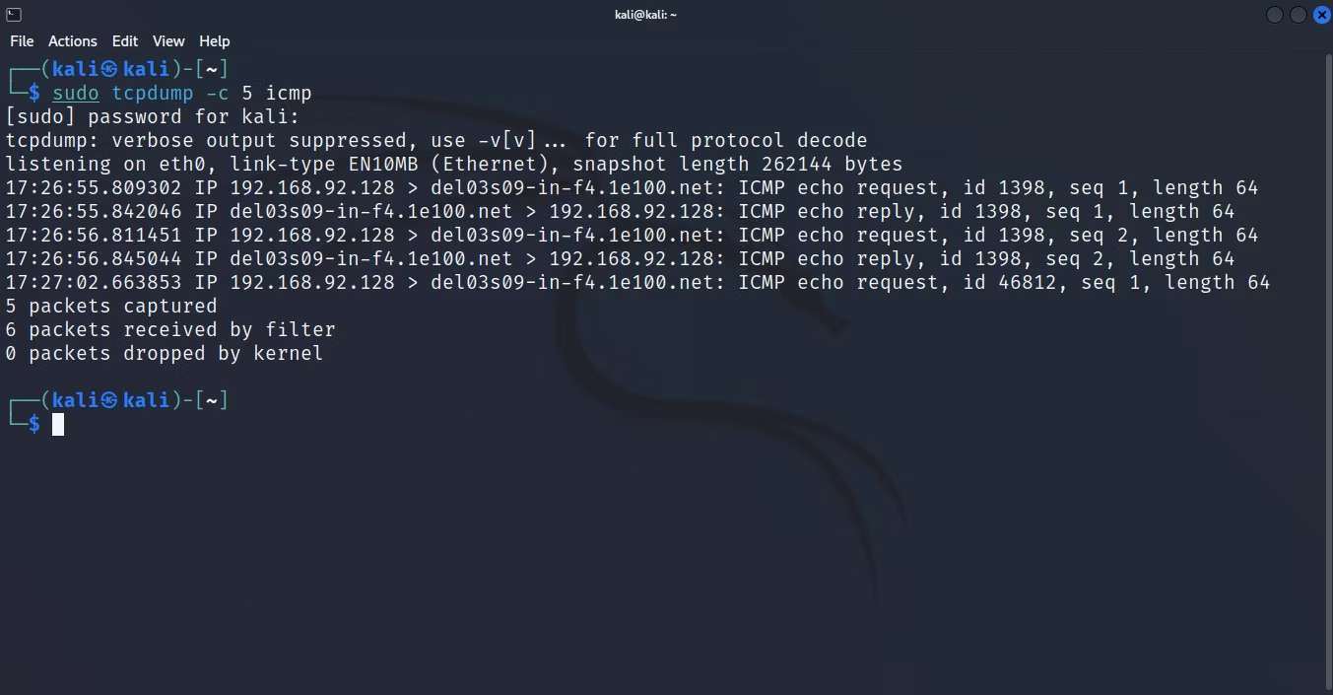This screenshot has height=695, width=1333.
Task: Minimize the terminal window
Action: 1275,14
